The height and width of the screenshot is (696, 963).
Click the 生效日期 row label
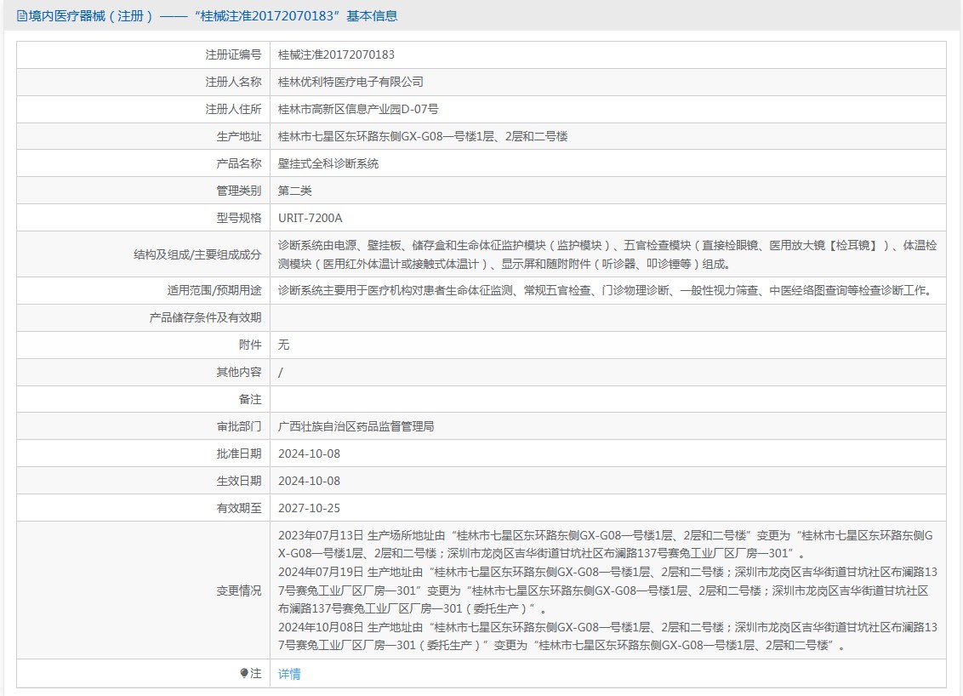(239, 481)
